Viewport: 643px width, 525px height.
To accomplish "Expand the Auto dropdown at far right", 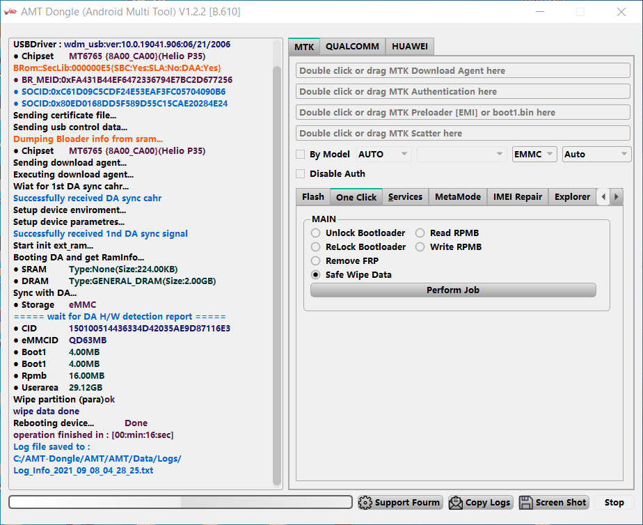I will pyautogui.click(x=596, y=154).
